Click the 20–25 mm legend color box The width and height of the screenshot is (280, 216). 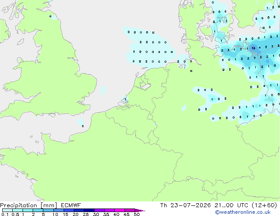(x=79, y=210)
